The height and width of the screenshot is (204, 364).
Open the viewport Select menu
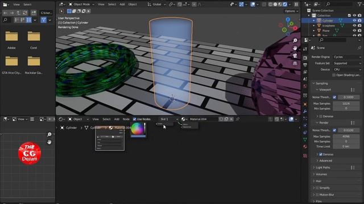coord(112,5)
